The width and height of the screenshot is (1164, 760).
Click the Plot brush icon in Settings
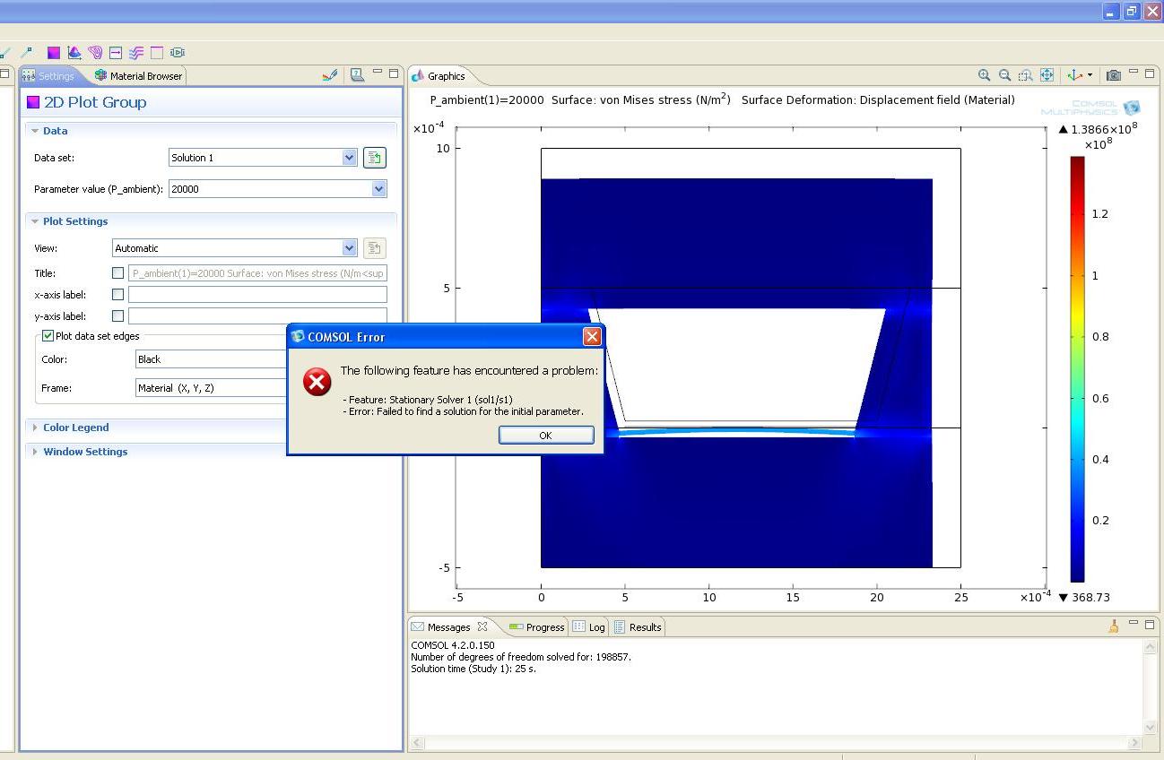point(329,75)
